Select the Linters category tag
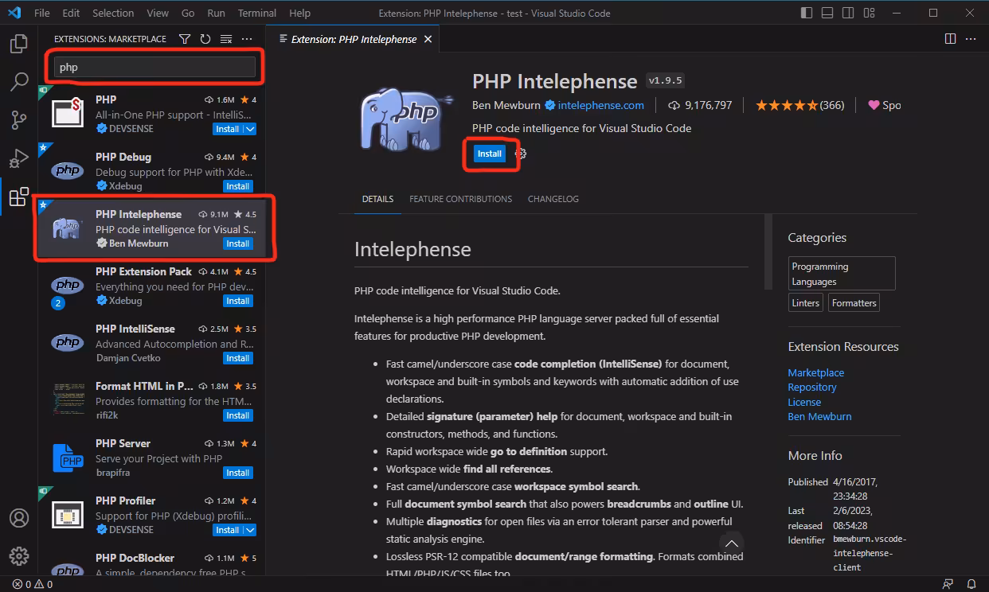This screenshot has width=989, height=592. 805,302
